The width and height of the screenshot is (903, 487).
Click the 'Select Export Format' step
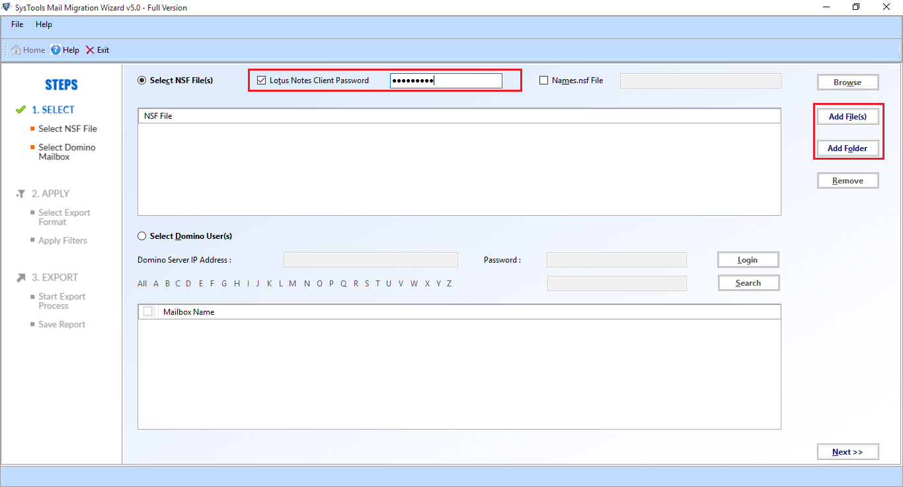pyautogui.click(x=64, y=217)
